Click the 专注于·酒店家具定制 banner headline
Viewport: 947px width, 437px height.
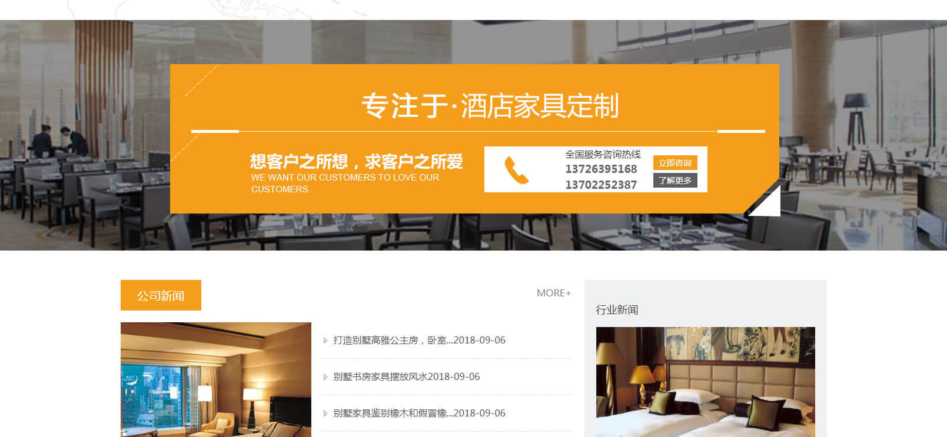point(490,106)
